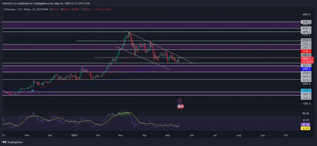Open the front US flag economic event
This screenshot has width=317, height=146.
(179, 106)
